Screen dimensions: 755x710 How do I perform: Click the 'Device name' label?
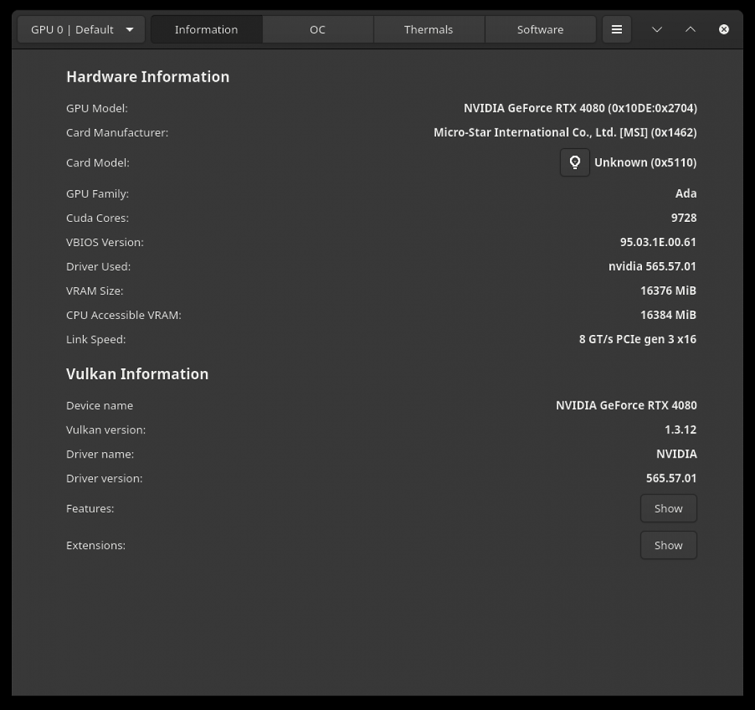coord(99,406)
